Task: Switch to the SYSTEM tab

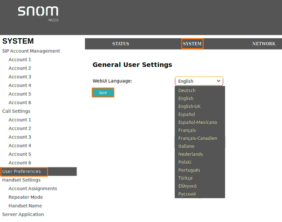Action: coord(192,44)
